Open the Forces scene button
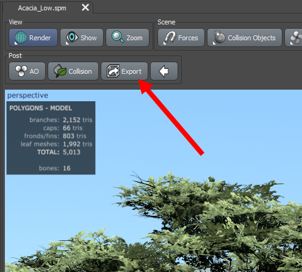Image resolution: width=302 pixels, height=272 pixels. coord(181,38)
